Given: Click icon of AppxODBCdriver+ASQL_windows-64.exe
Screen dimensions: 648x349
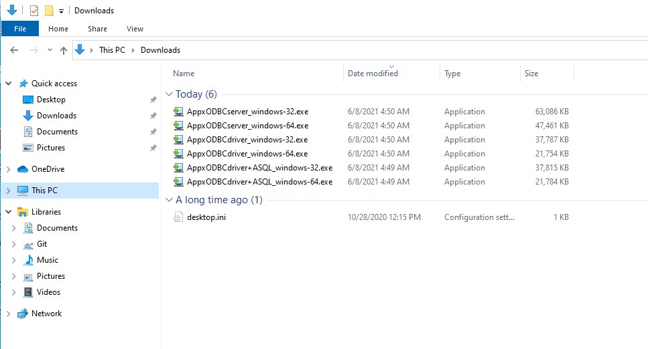Looking at the screenshot, I should point(178,181).
